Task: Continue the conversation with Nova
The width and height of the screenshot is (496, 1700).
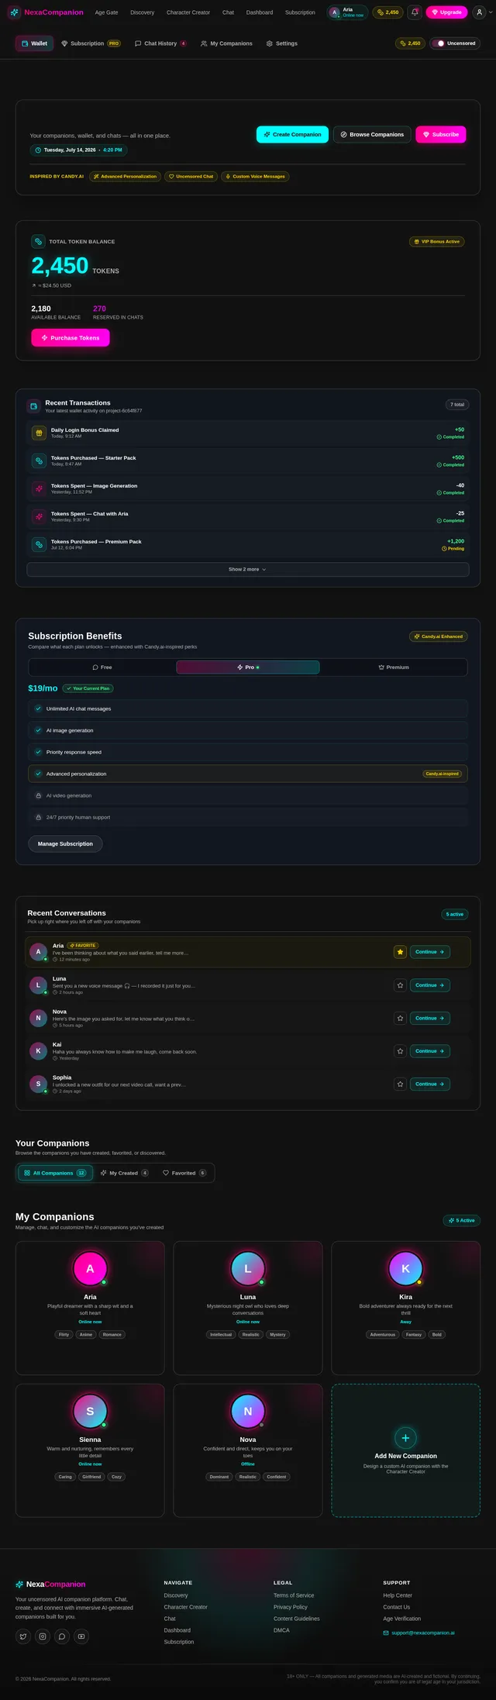Action: [x=430, y=1018]
